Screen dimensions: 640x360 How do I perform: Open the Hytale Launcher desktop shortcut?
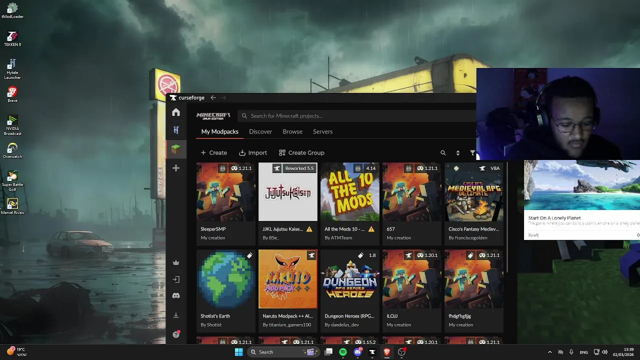coord(12,69)
